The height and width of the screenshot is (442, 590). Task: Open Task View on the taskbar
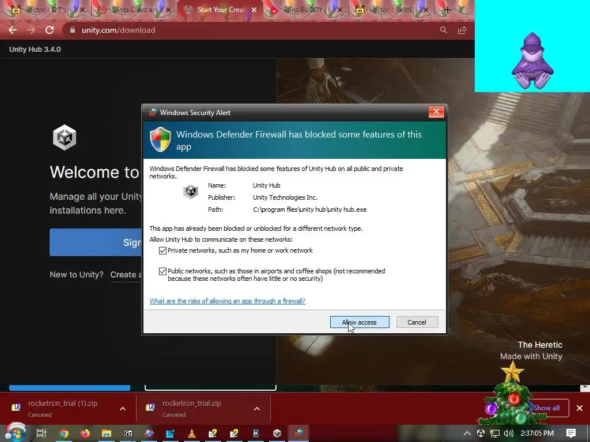(x=41, y=433)
